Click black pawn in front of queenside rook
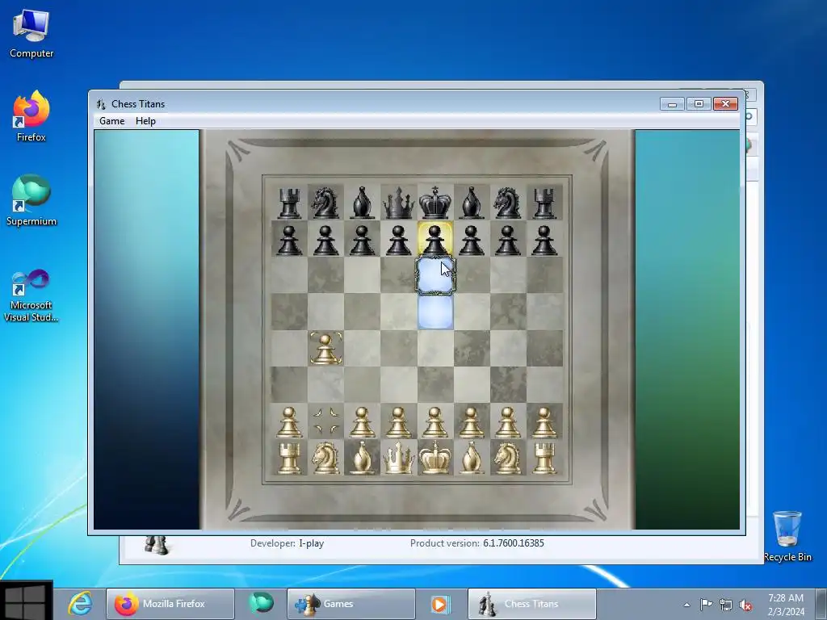The width and height of the screenshot is (827, 620). (289, 240)
